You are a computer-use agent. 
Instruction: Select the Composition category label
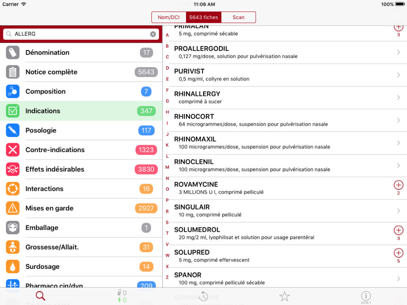46,91
